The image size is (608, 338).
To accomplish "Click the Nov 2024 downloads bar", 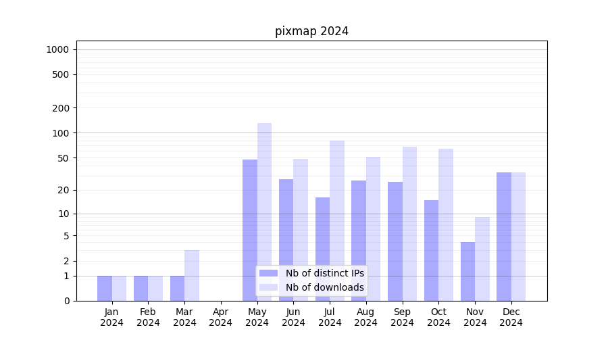I will click(x=482, y=259).
